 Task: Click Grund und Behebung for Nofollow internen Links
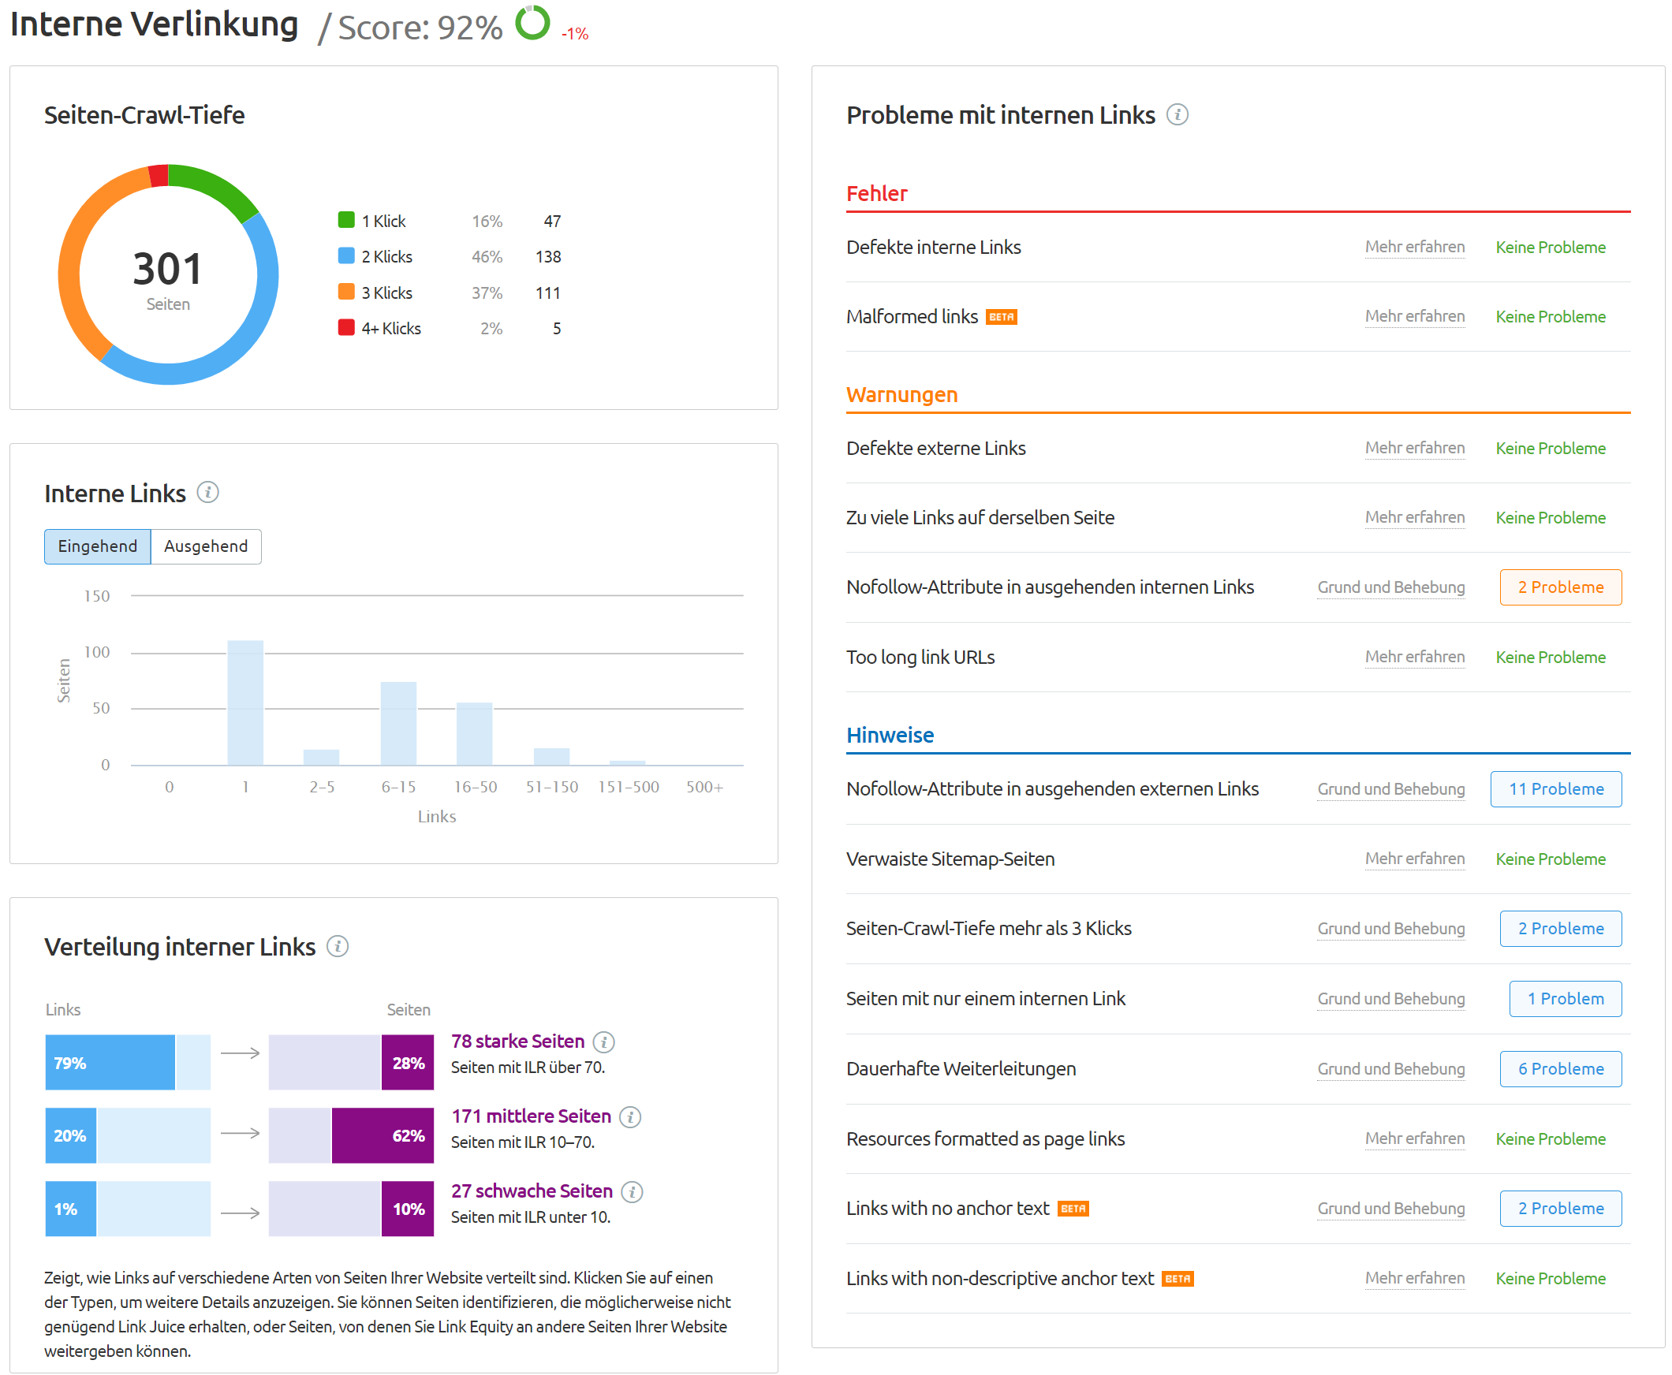click(1390, 587)
